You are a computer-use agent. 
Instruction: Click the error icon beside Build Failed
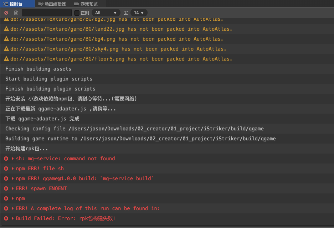pyautogui.click(x=6, y=218)
